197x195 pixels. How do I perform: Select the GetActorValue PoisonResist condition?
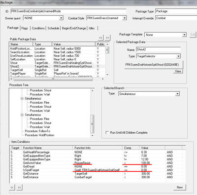(x=98, y=163)
